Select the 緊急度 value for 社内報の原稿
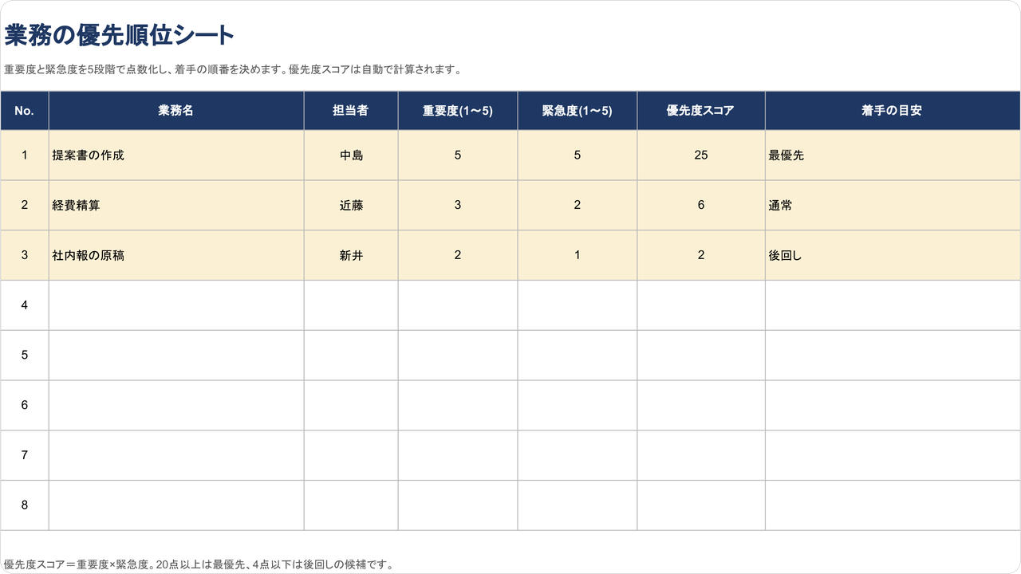 click(x=578, y=256)
